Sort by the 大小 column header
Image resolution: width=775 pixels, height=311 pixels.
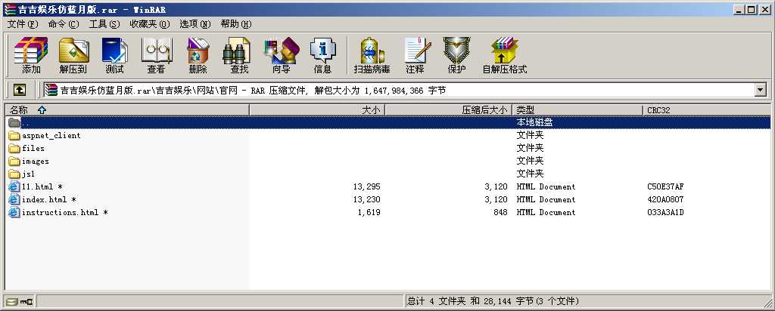[x=317, y=110]
